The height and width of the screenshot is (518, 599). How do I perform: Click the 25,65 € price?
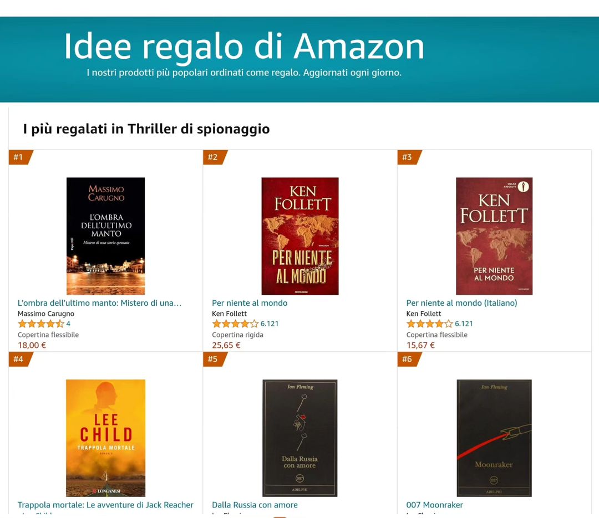tap(226, 345)
